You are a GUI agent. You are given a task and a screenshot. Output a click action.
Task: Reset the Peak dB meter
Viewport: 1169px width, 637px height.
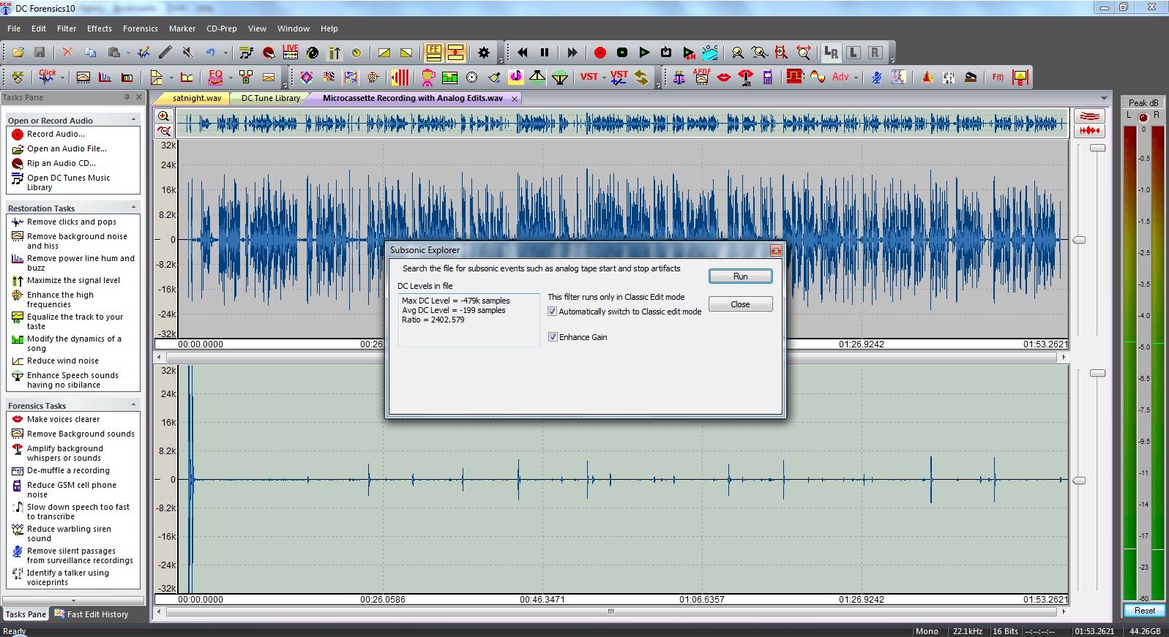pyautogui.click(x=1144, y=611)
